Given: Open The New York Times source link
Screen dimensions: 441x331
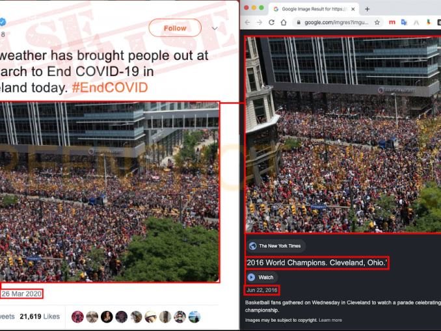Looking at the screenshot, I should point(276,246).
